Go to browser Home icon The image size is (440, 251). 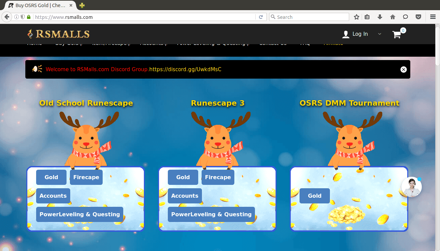pyautogui.click(x=393, y=17)
